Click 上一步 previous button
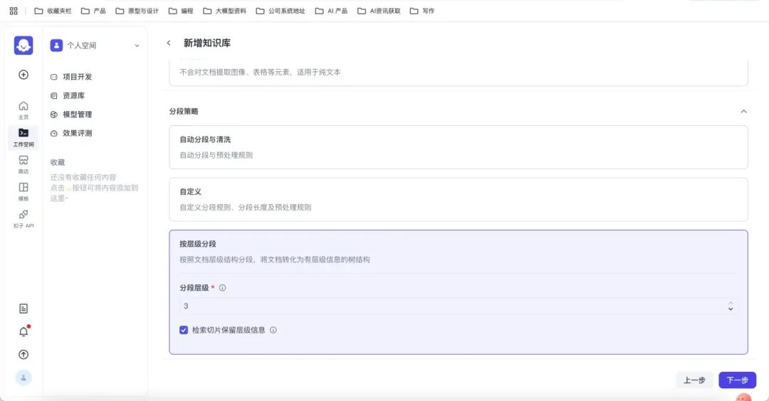Screen dimensions: 769x401 point(694,380)
